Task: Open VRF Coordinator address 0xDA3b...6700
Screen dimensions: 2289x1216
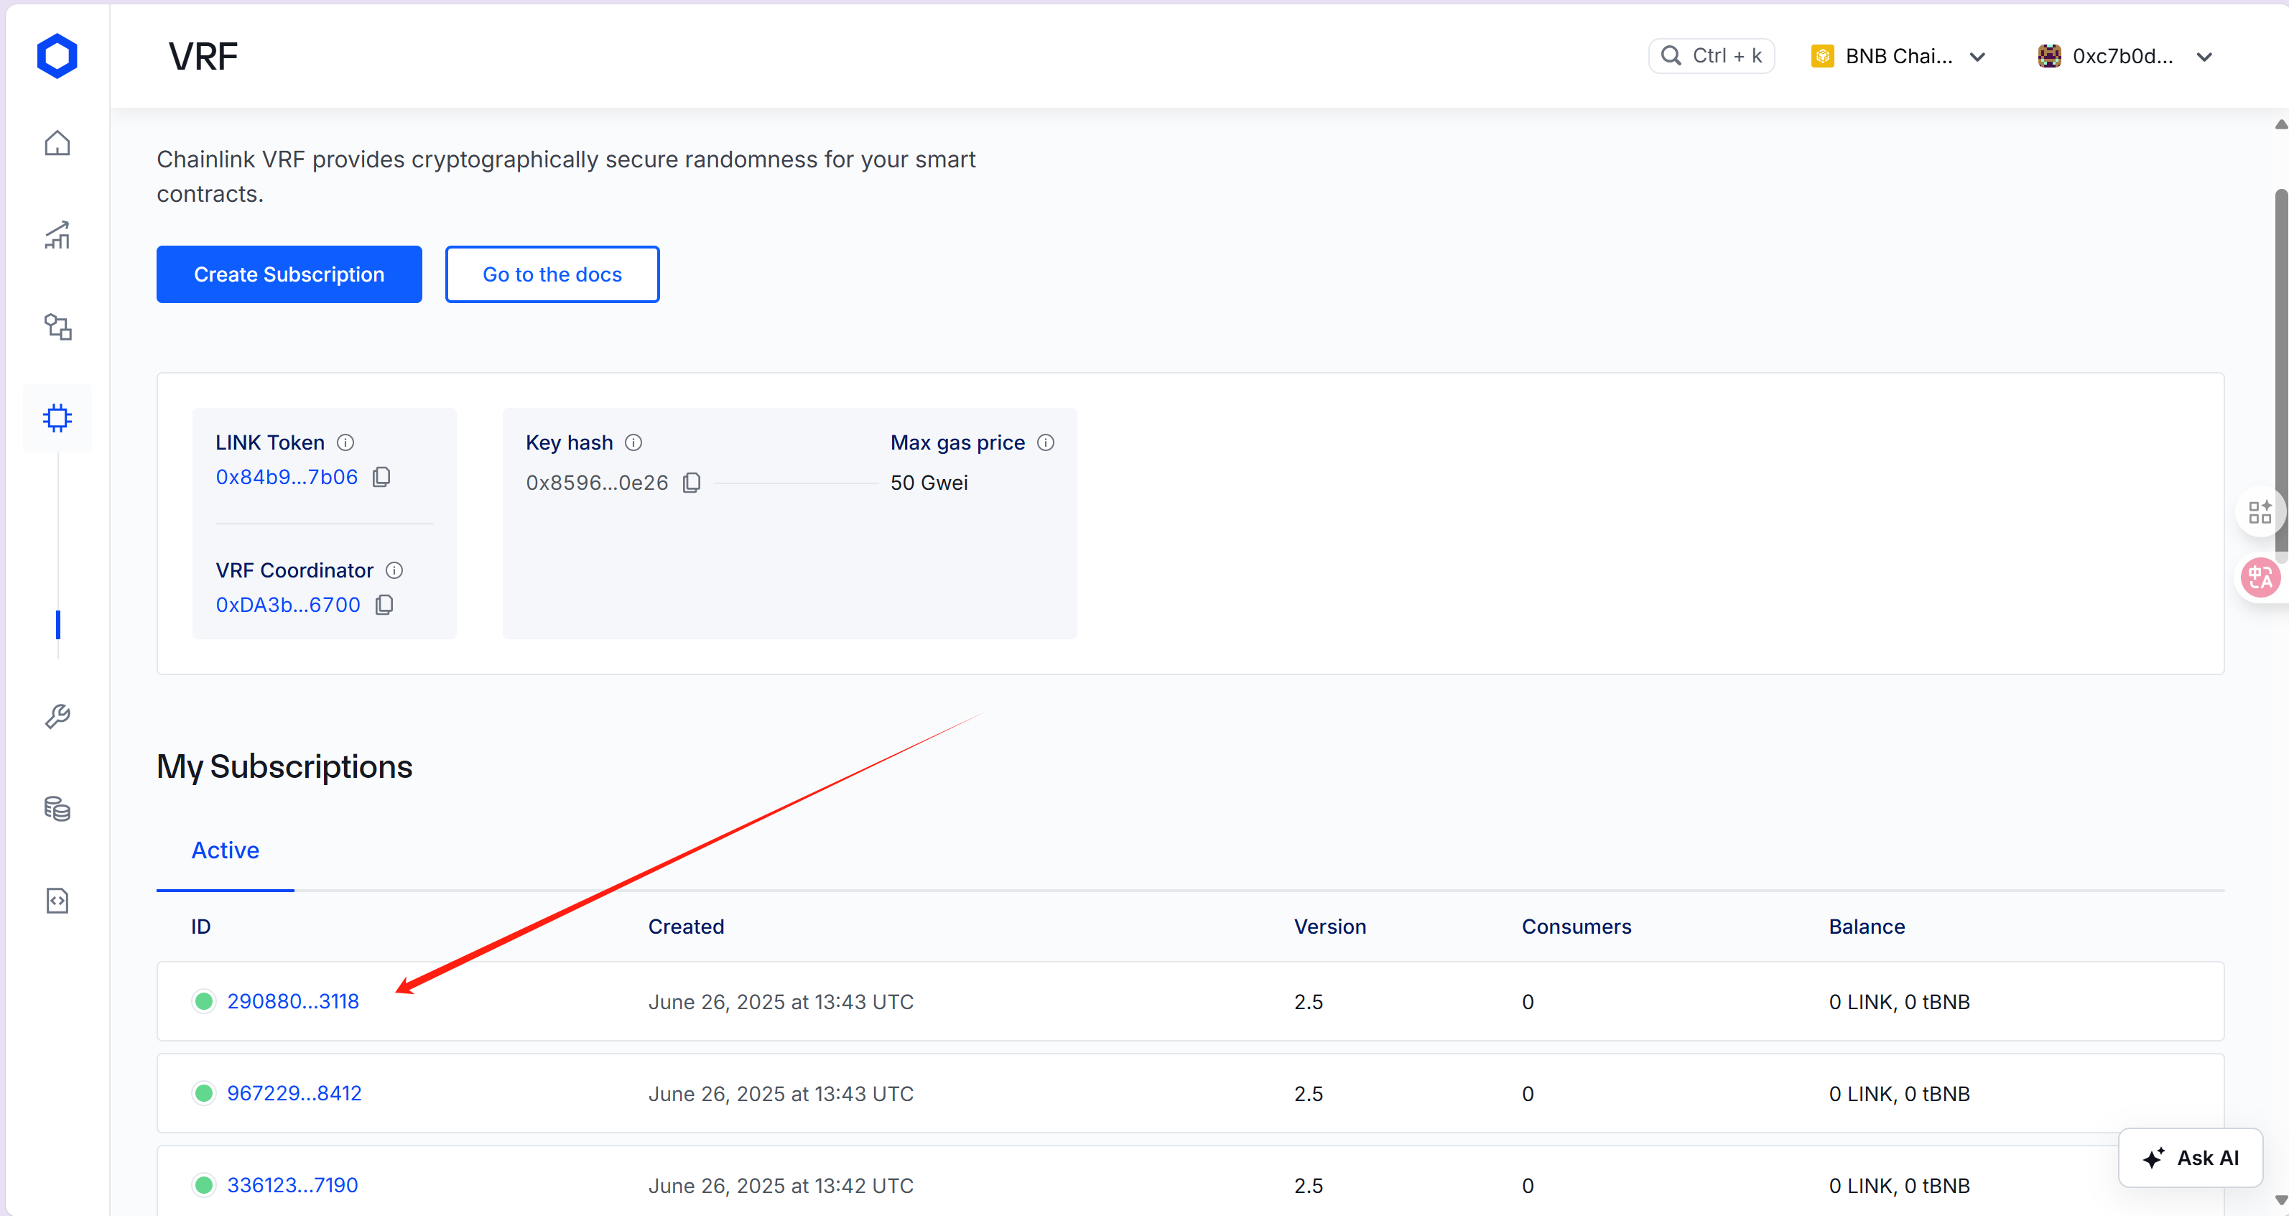Action: pyautogui.click(x=288, y=605)
